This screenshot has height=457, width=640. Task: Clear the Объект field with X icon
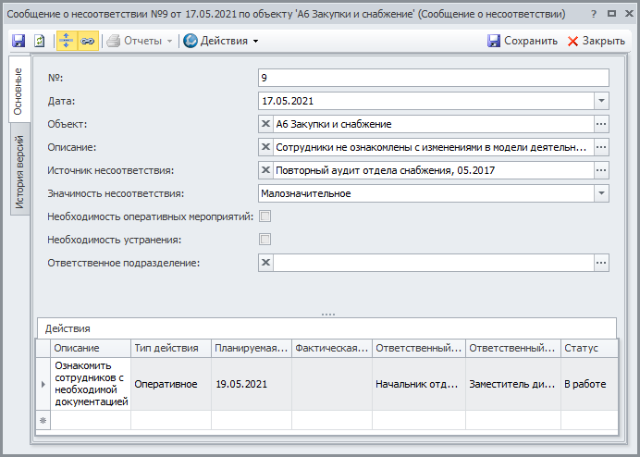266,124
